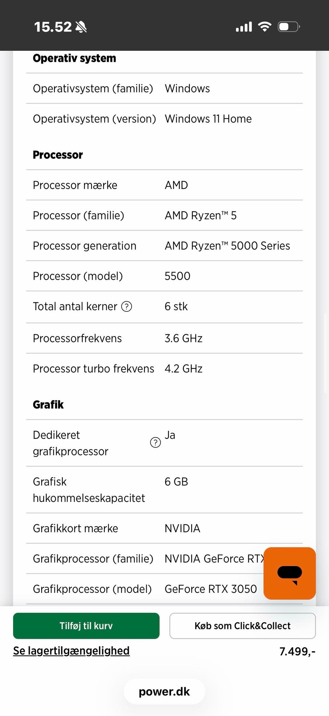This screenshot has height=716, width=329.
Task: Tap the Processor section heading
Action: [x=58, y=155]
